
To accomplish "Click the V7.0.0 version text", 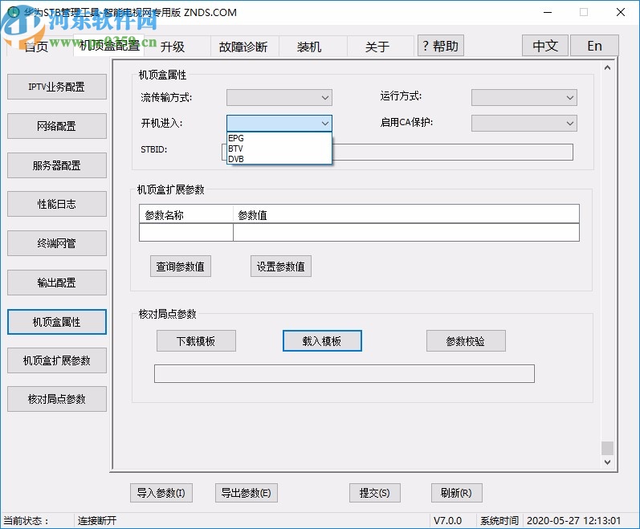I will tap(447, 521).
